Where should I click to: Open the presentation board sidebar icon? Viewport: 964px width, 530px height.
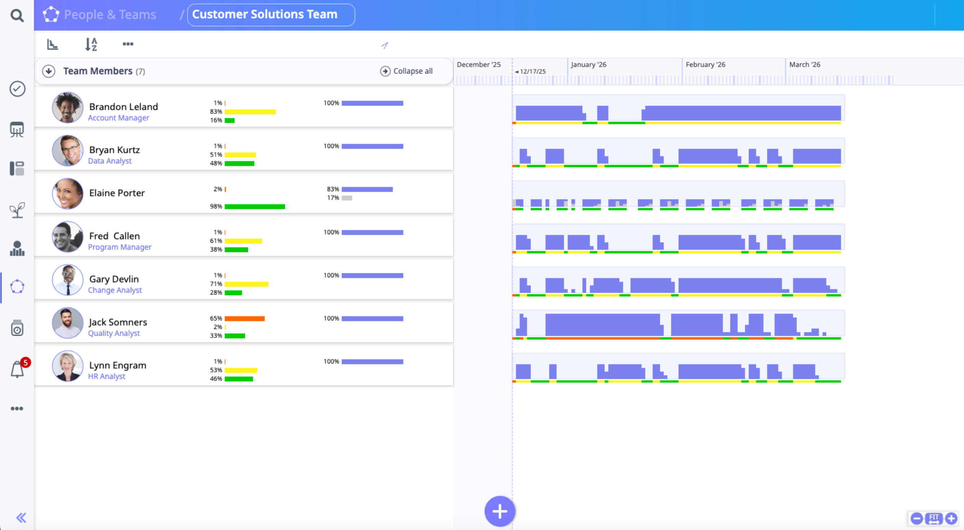[x=17, y=130]
